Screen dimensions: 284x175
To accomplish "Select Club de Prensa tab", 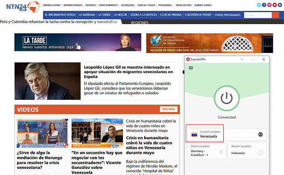I will pyautogui.click(x=170, y=15).
